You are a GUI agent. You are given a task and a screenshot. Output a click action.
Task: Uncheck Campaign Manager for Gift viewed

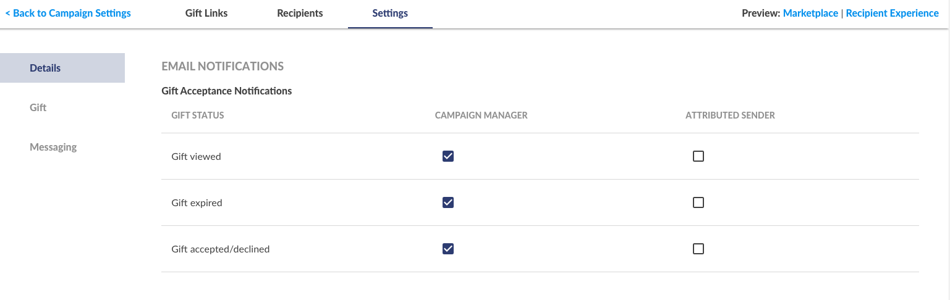pyautogui.click(x=448, y=156)
